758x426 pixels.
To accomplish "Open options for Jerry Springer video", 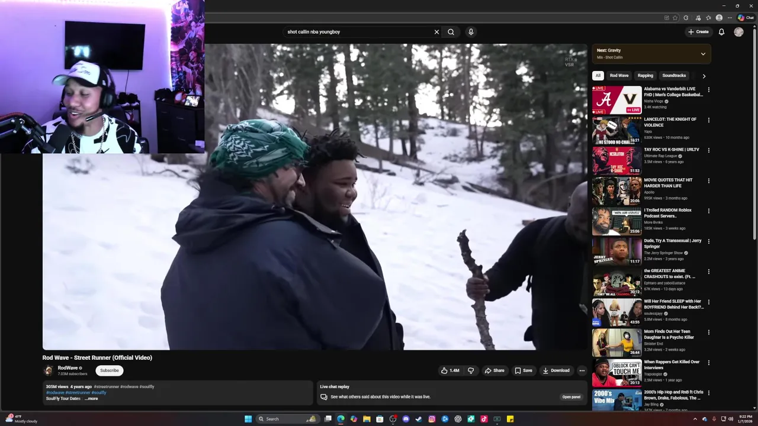I will click(x=708, y=241).
